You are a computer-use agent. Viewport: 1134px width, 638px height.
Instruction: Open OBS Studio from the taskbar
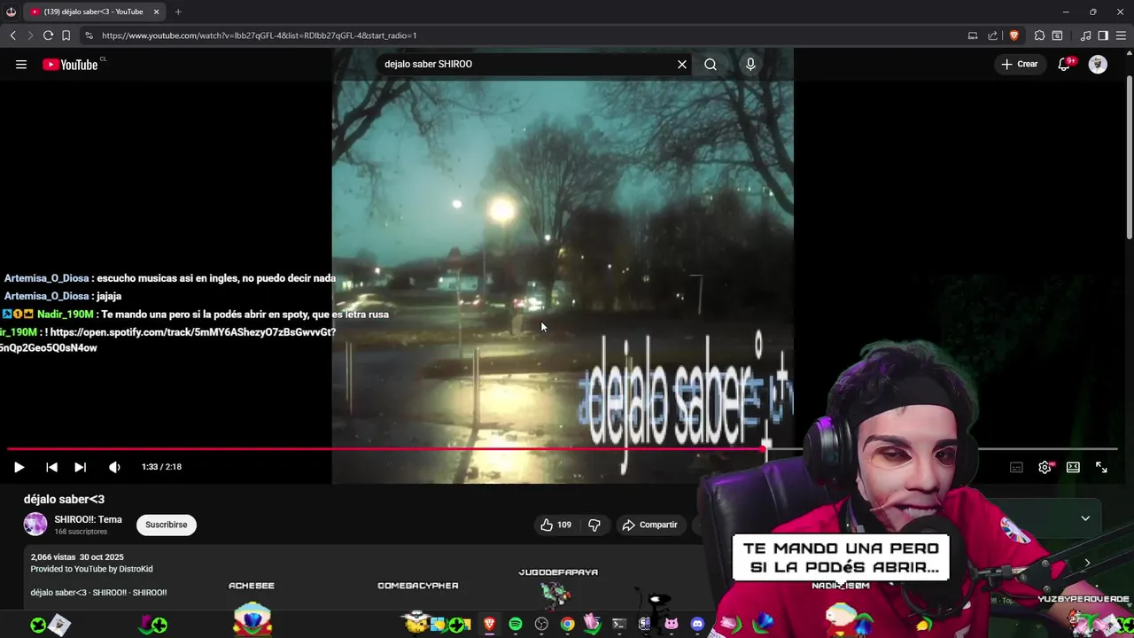(541, 625)
